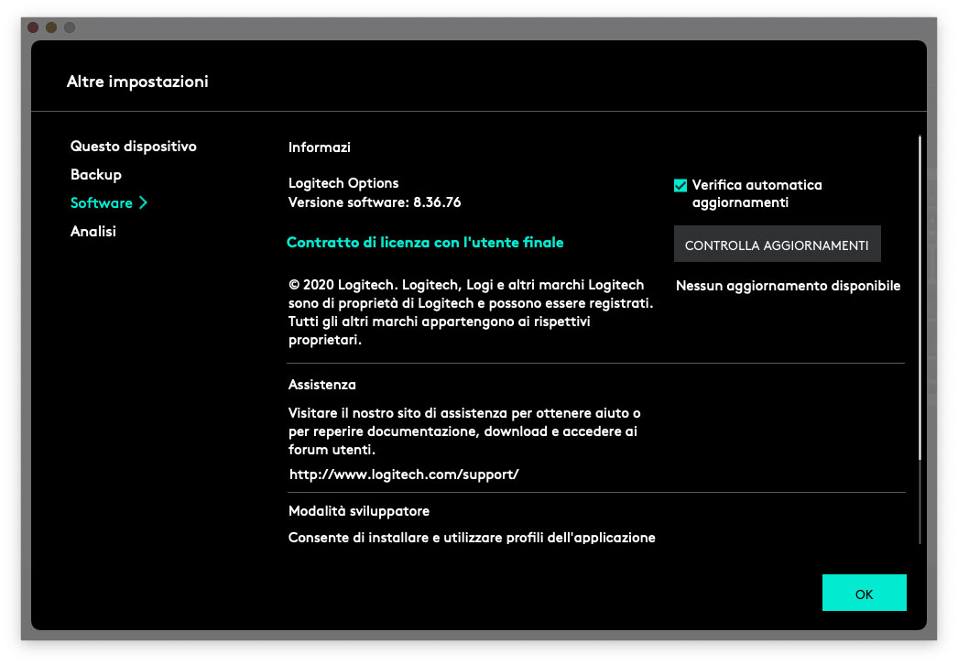Open the logitech.com/support link

(404, 474)
